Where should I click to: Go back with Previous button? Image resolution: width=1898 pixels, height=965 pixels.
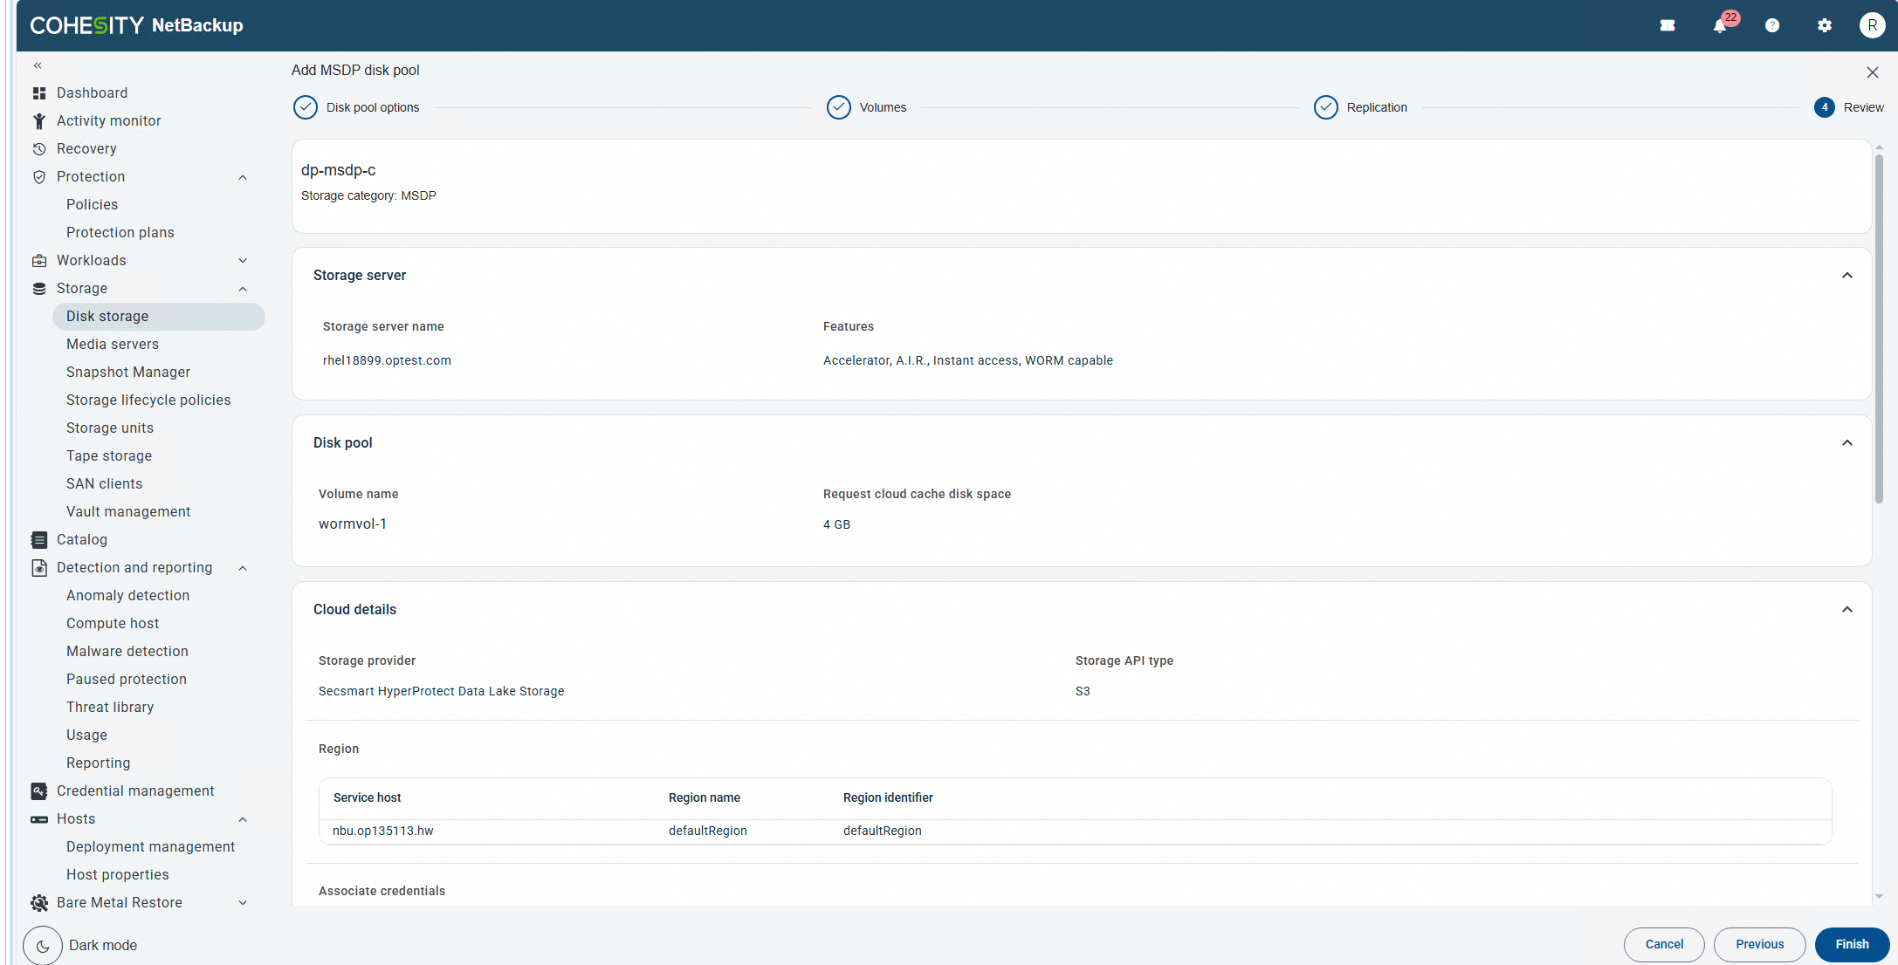click(x=1759, y=944)
